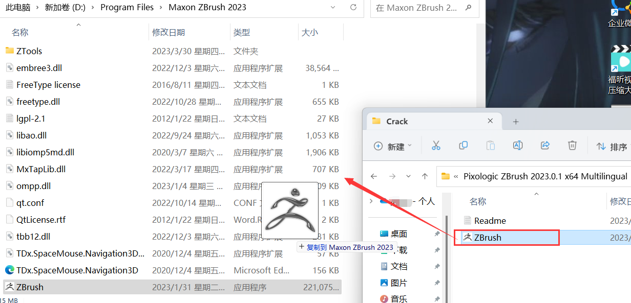
Task: Expand the address bar history dropdown
Action: (333, 8)
